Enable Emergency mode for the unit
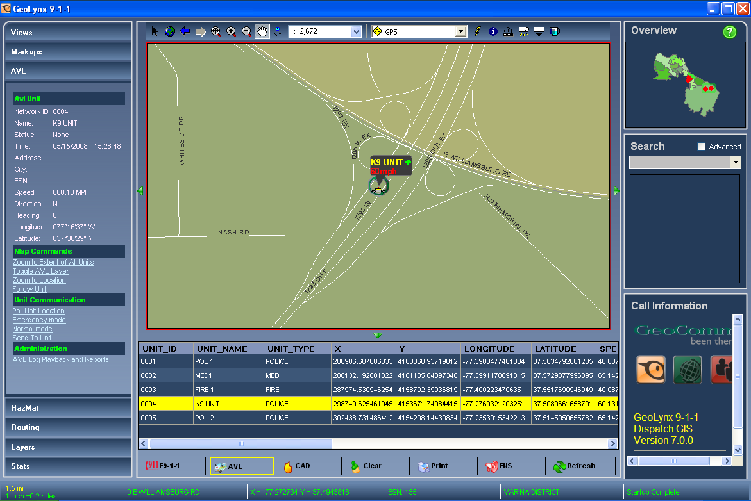The image size is (751, 501). (x=38, y=320)
